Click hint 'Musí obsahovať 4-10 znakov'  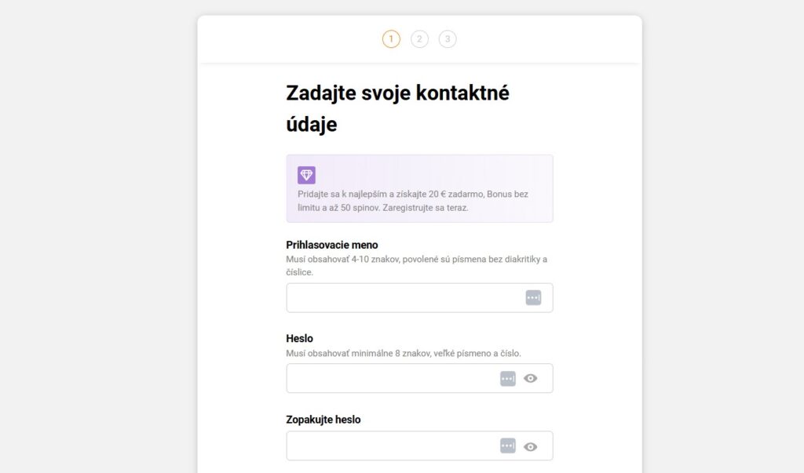(x=342, y=260)
